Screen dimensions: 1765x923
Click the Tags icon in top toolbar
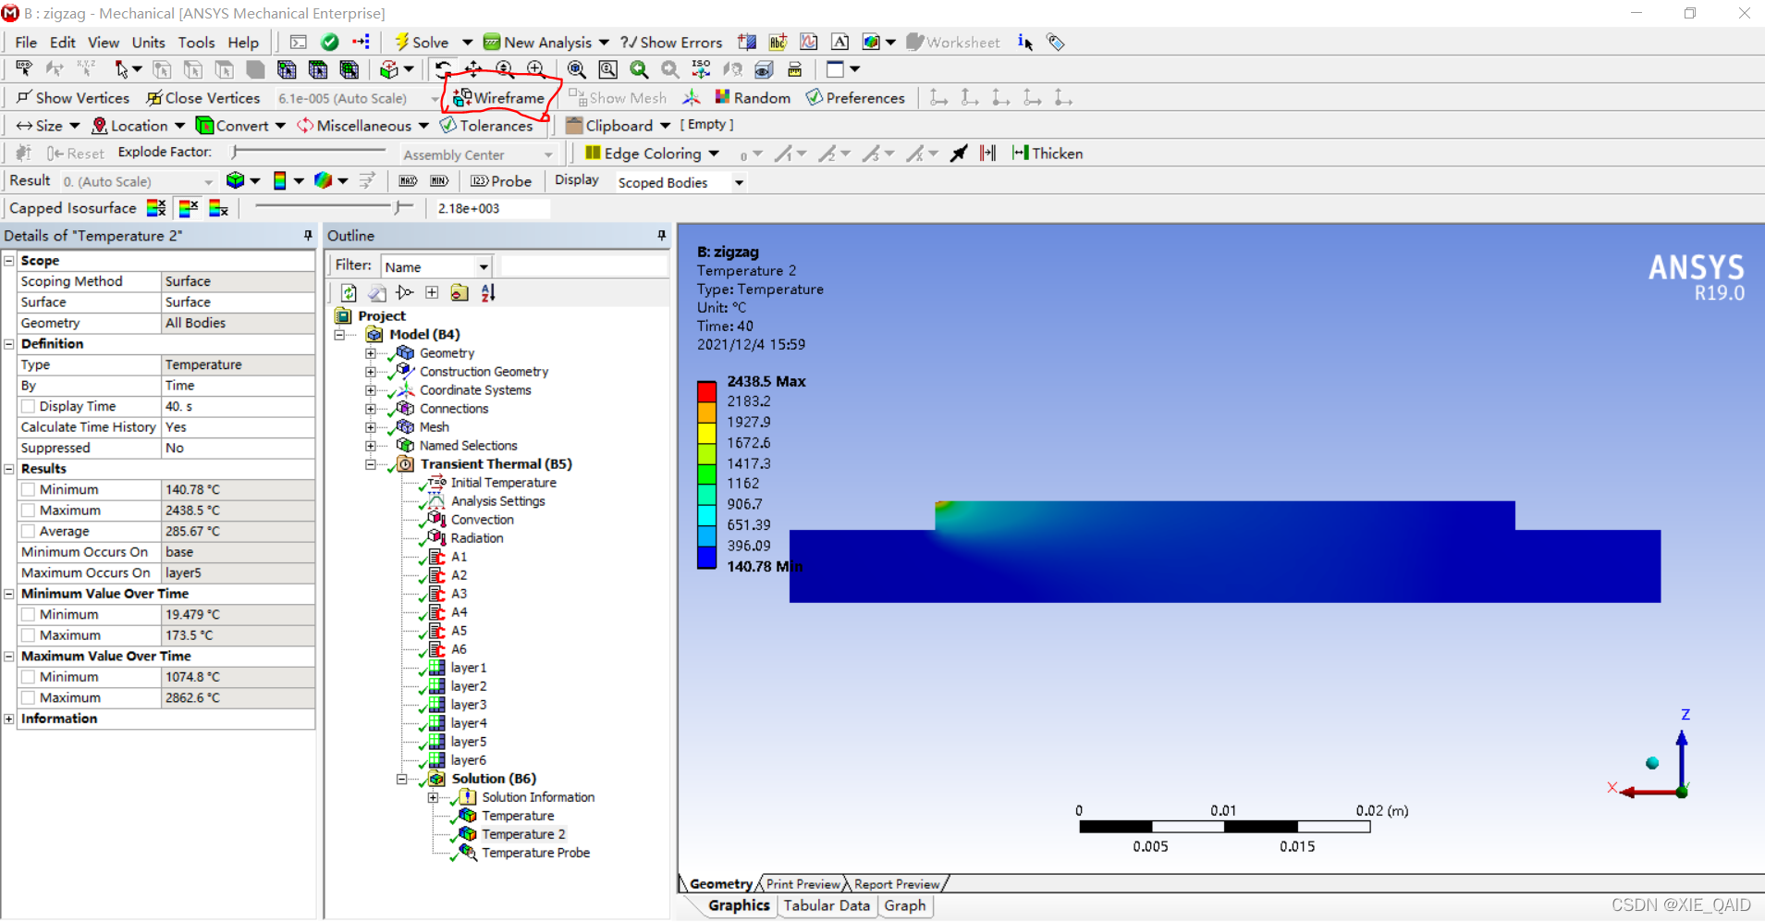coord(1056,43)
